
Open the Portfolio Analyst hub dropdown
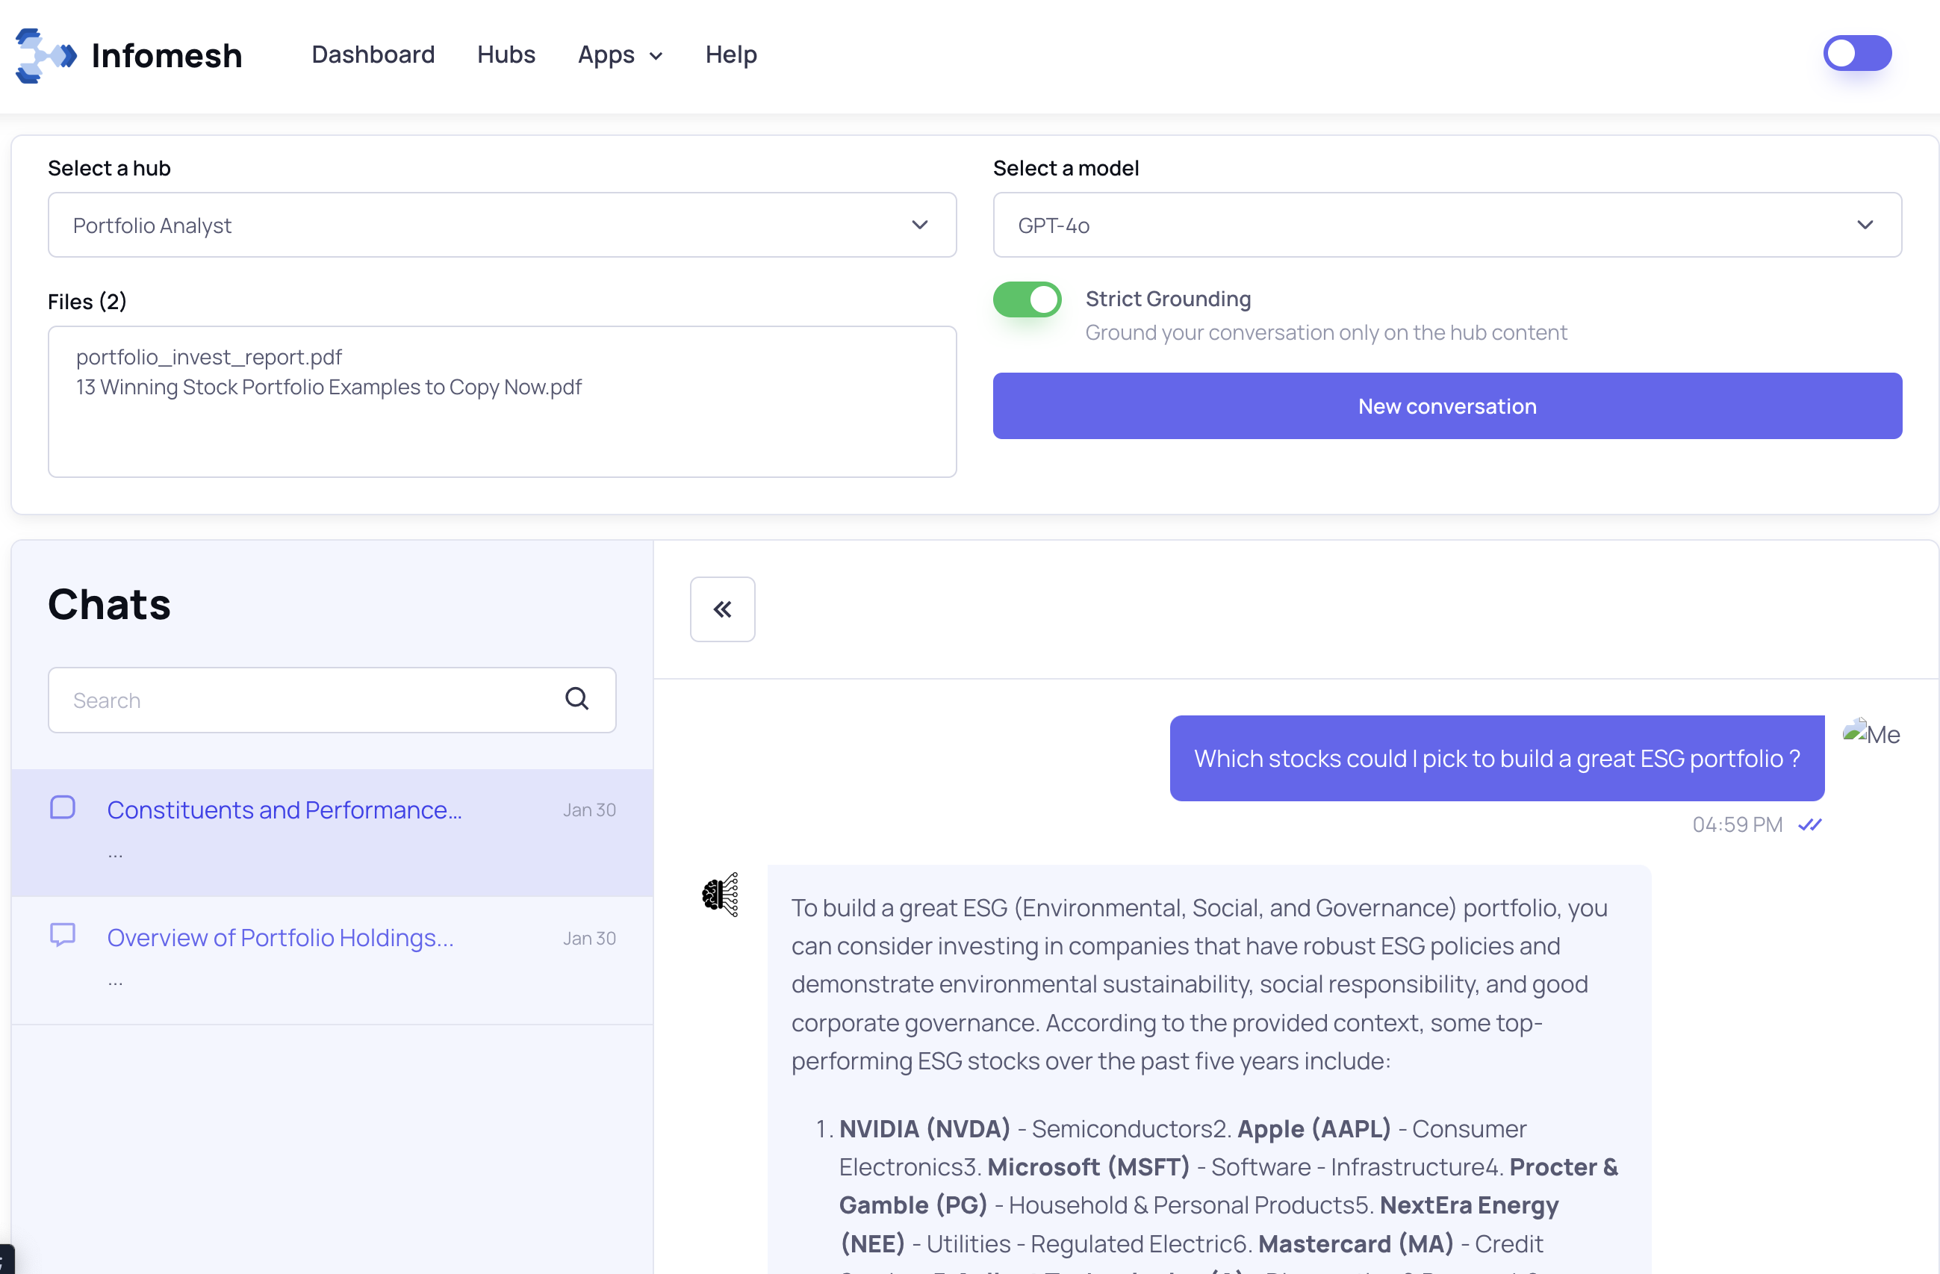coord(501,225)
